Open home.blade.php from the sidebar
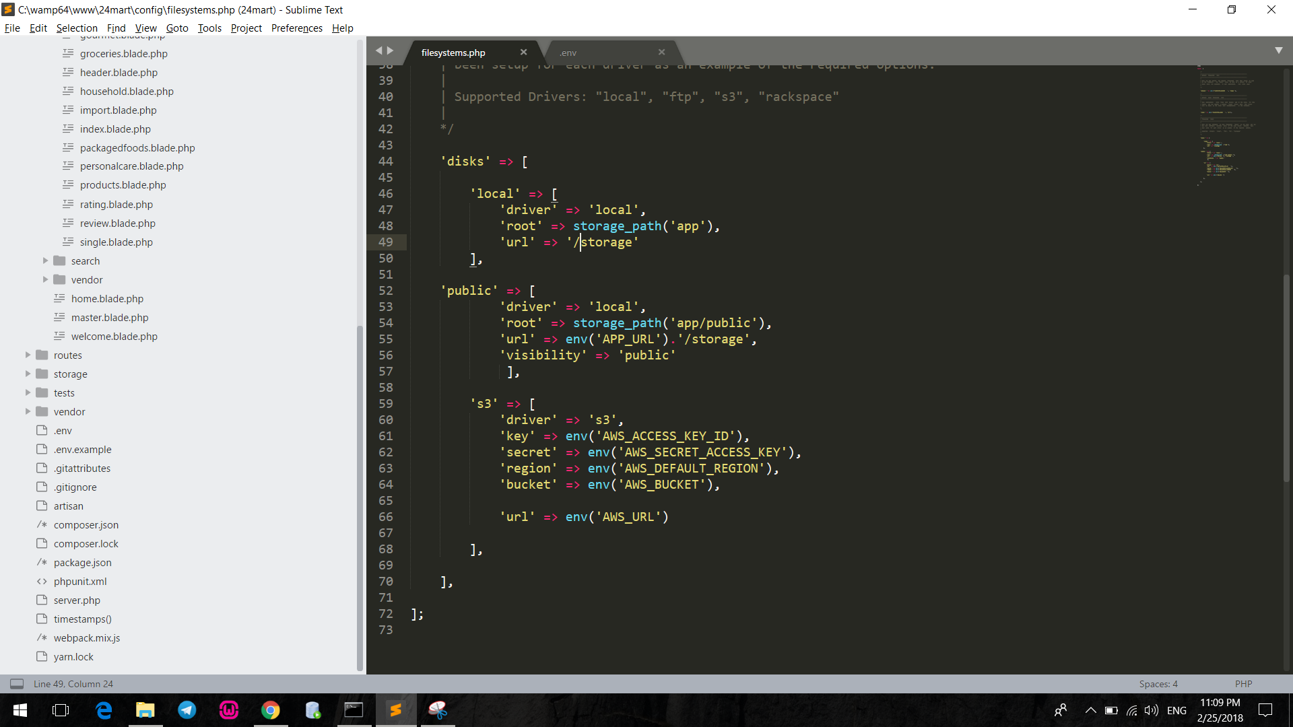The image size is (1293, 727). coord(107,298)
